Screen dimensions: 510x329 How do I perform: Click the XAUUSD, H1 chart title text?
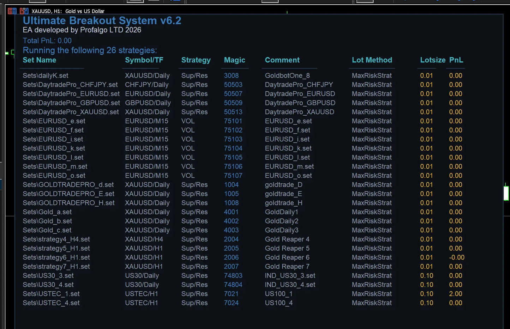pos(68,11)
